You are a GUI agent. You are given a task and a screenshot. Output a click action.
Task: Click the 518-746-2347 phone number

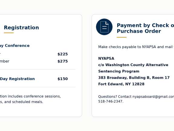tap(111, 101)
